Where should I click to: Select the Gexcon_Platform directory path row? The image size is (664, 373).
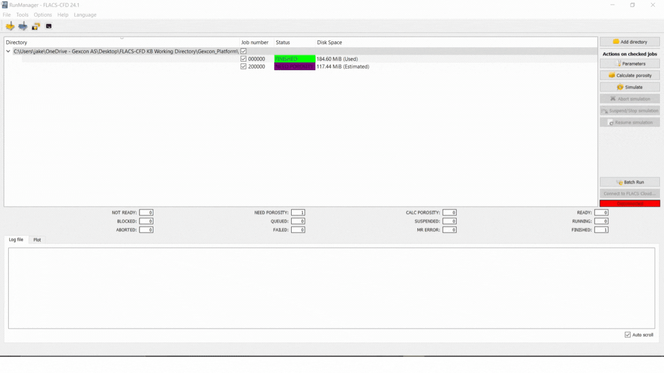point(126,51)
